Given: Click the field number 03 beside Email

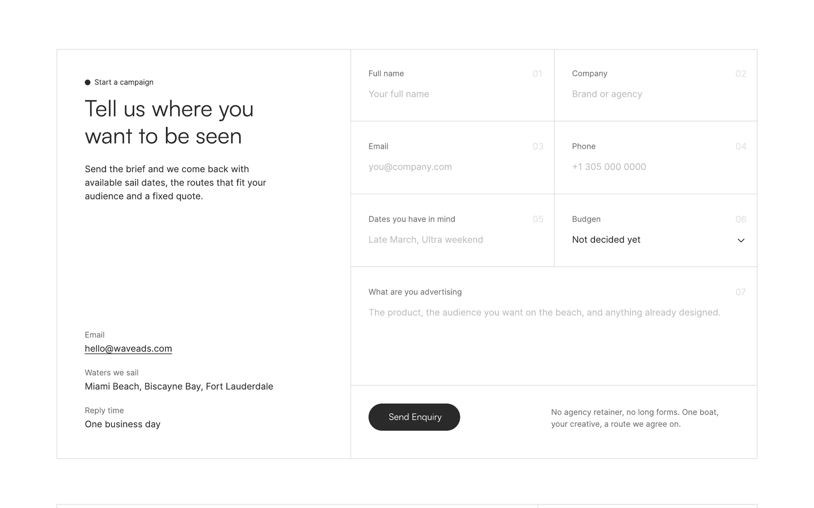Looking at the screenshot, I should click(538, 146).
